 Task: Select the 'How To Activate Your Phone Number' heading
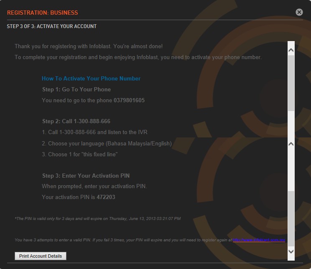(x=91, y=78)
